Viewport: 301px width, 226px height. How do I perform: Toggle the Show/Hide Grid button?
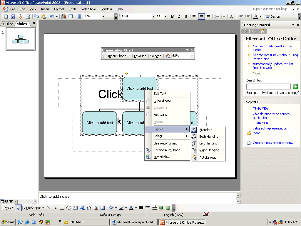point(79,16)
